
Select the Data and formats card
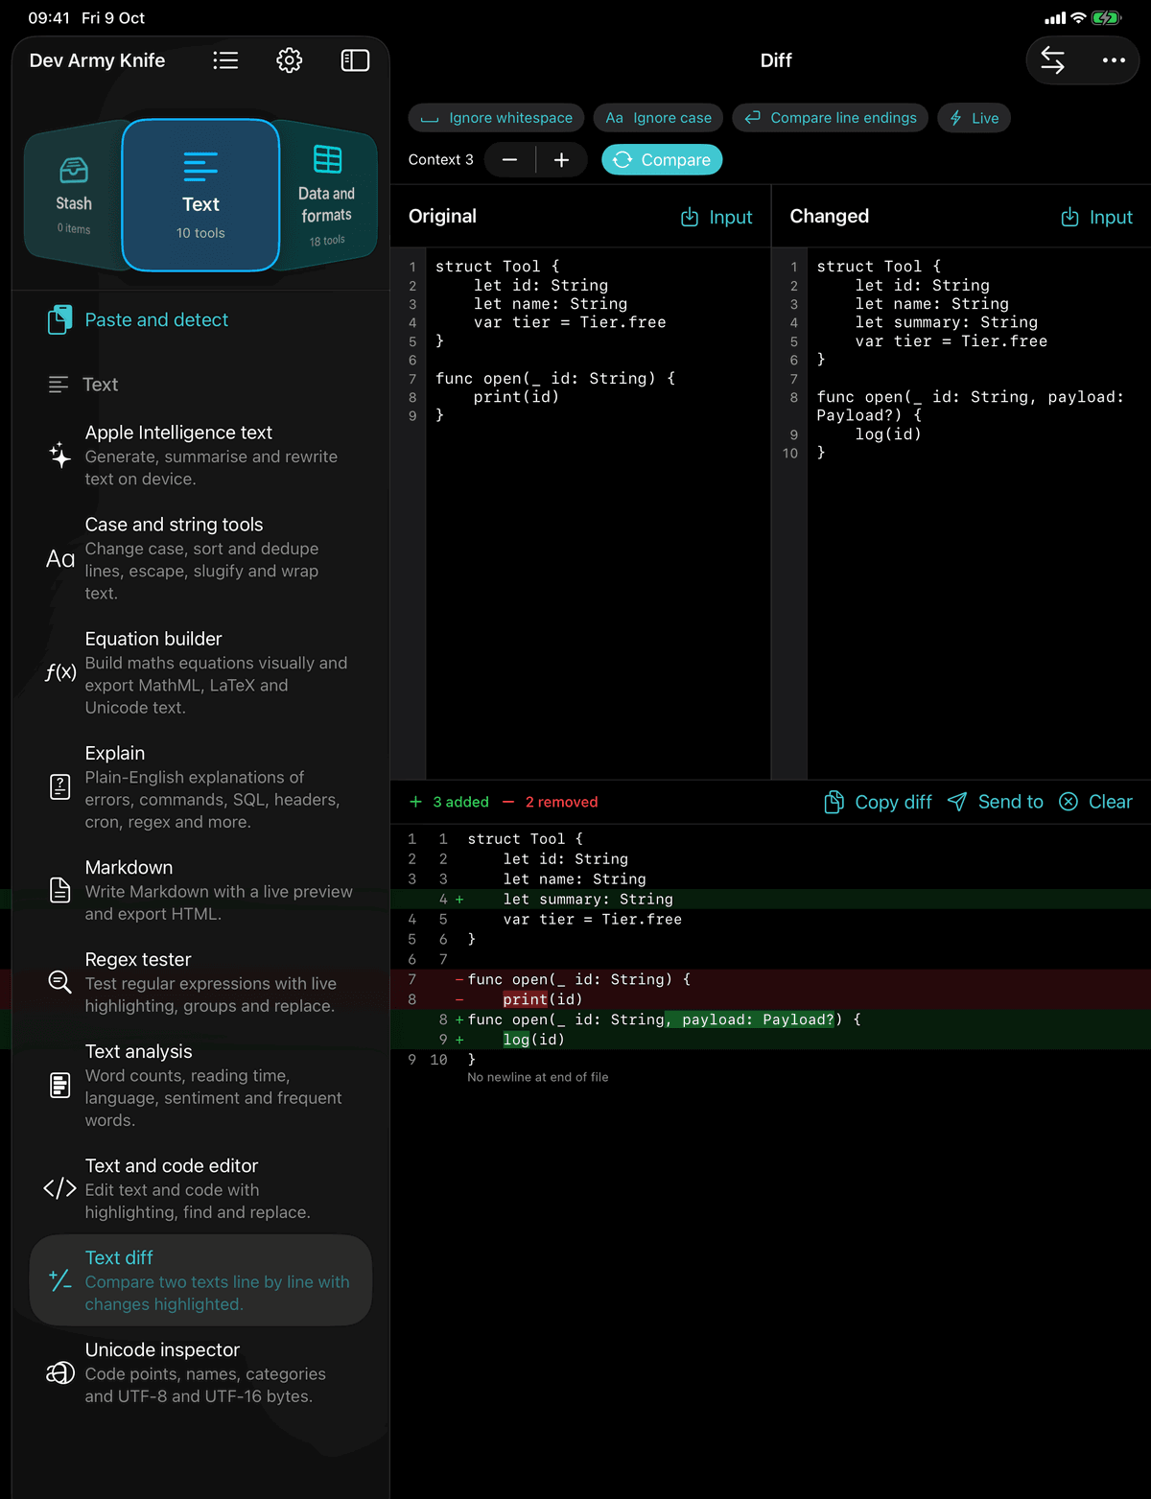pos(327,197)
